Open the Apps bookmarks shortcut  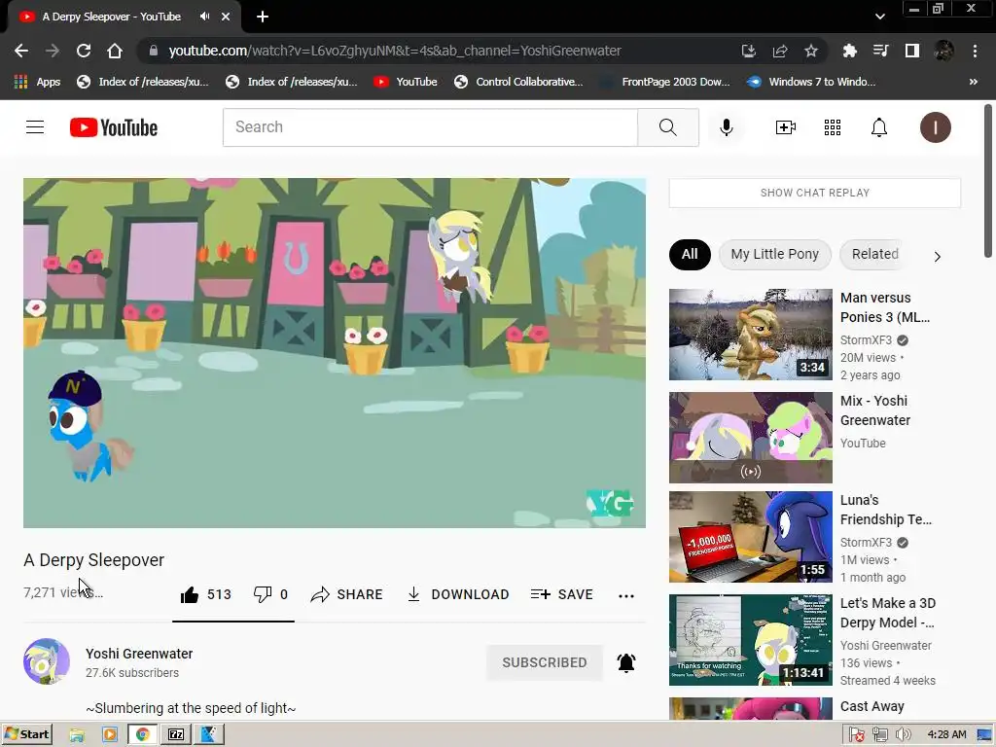37,82
